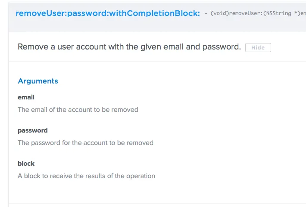Click the block argument description text
306x207 pixels.
[x=86, y=176]
